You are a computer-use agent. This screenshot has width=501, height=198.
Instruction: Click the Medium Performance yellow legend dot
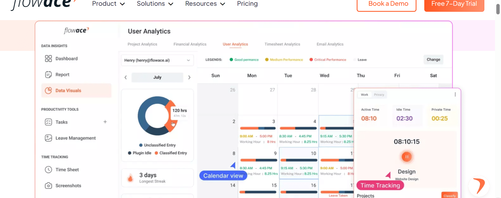tap(267, 60)
